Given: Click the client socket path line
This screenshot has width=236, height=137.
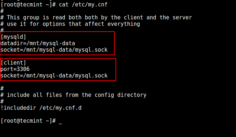Looking at the screenshot, I should [x=54, y=76].
